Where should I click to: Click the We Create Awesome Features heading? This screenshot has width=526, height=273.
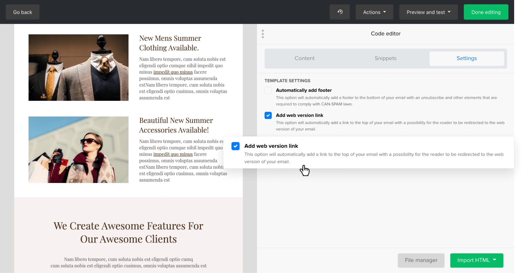(128, 232)
